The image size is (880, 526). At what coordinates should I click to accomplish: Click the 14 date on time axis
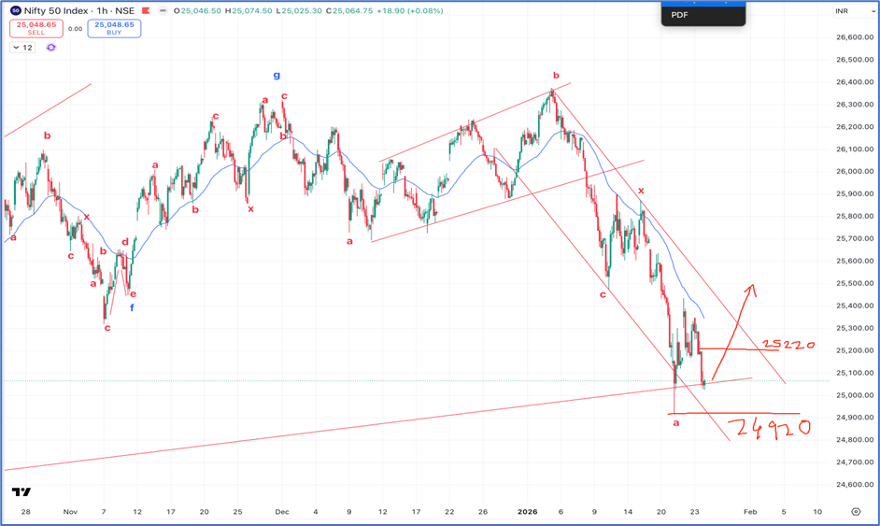click(628, 512)
